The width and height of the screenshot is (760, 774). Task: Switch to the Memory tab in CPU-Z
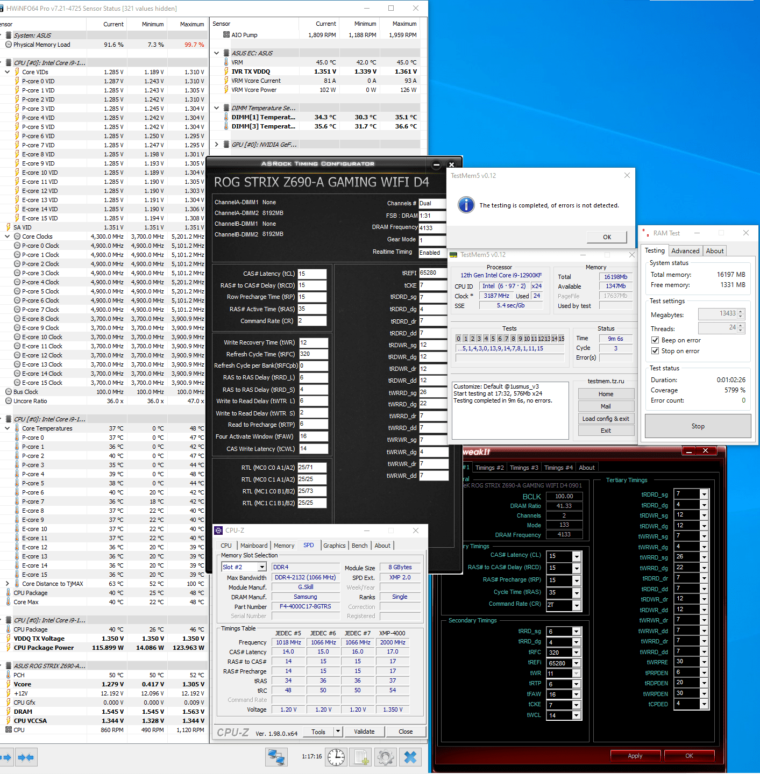point(284,546)
